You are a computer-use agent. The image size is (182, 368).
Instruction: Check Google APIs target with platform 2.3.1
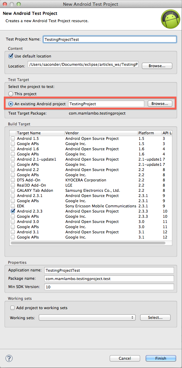pyautogui.click(x=13, y=201)
